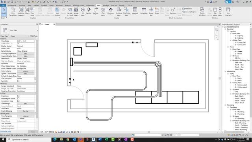Create a Drafting View
The height and width of the screenshot is (142, 252).
(119, 11)
